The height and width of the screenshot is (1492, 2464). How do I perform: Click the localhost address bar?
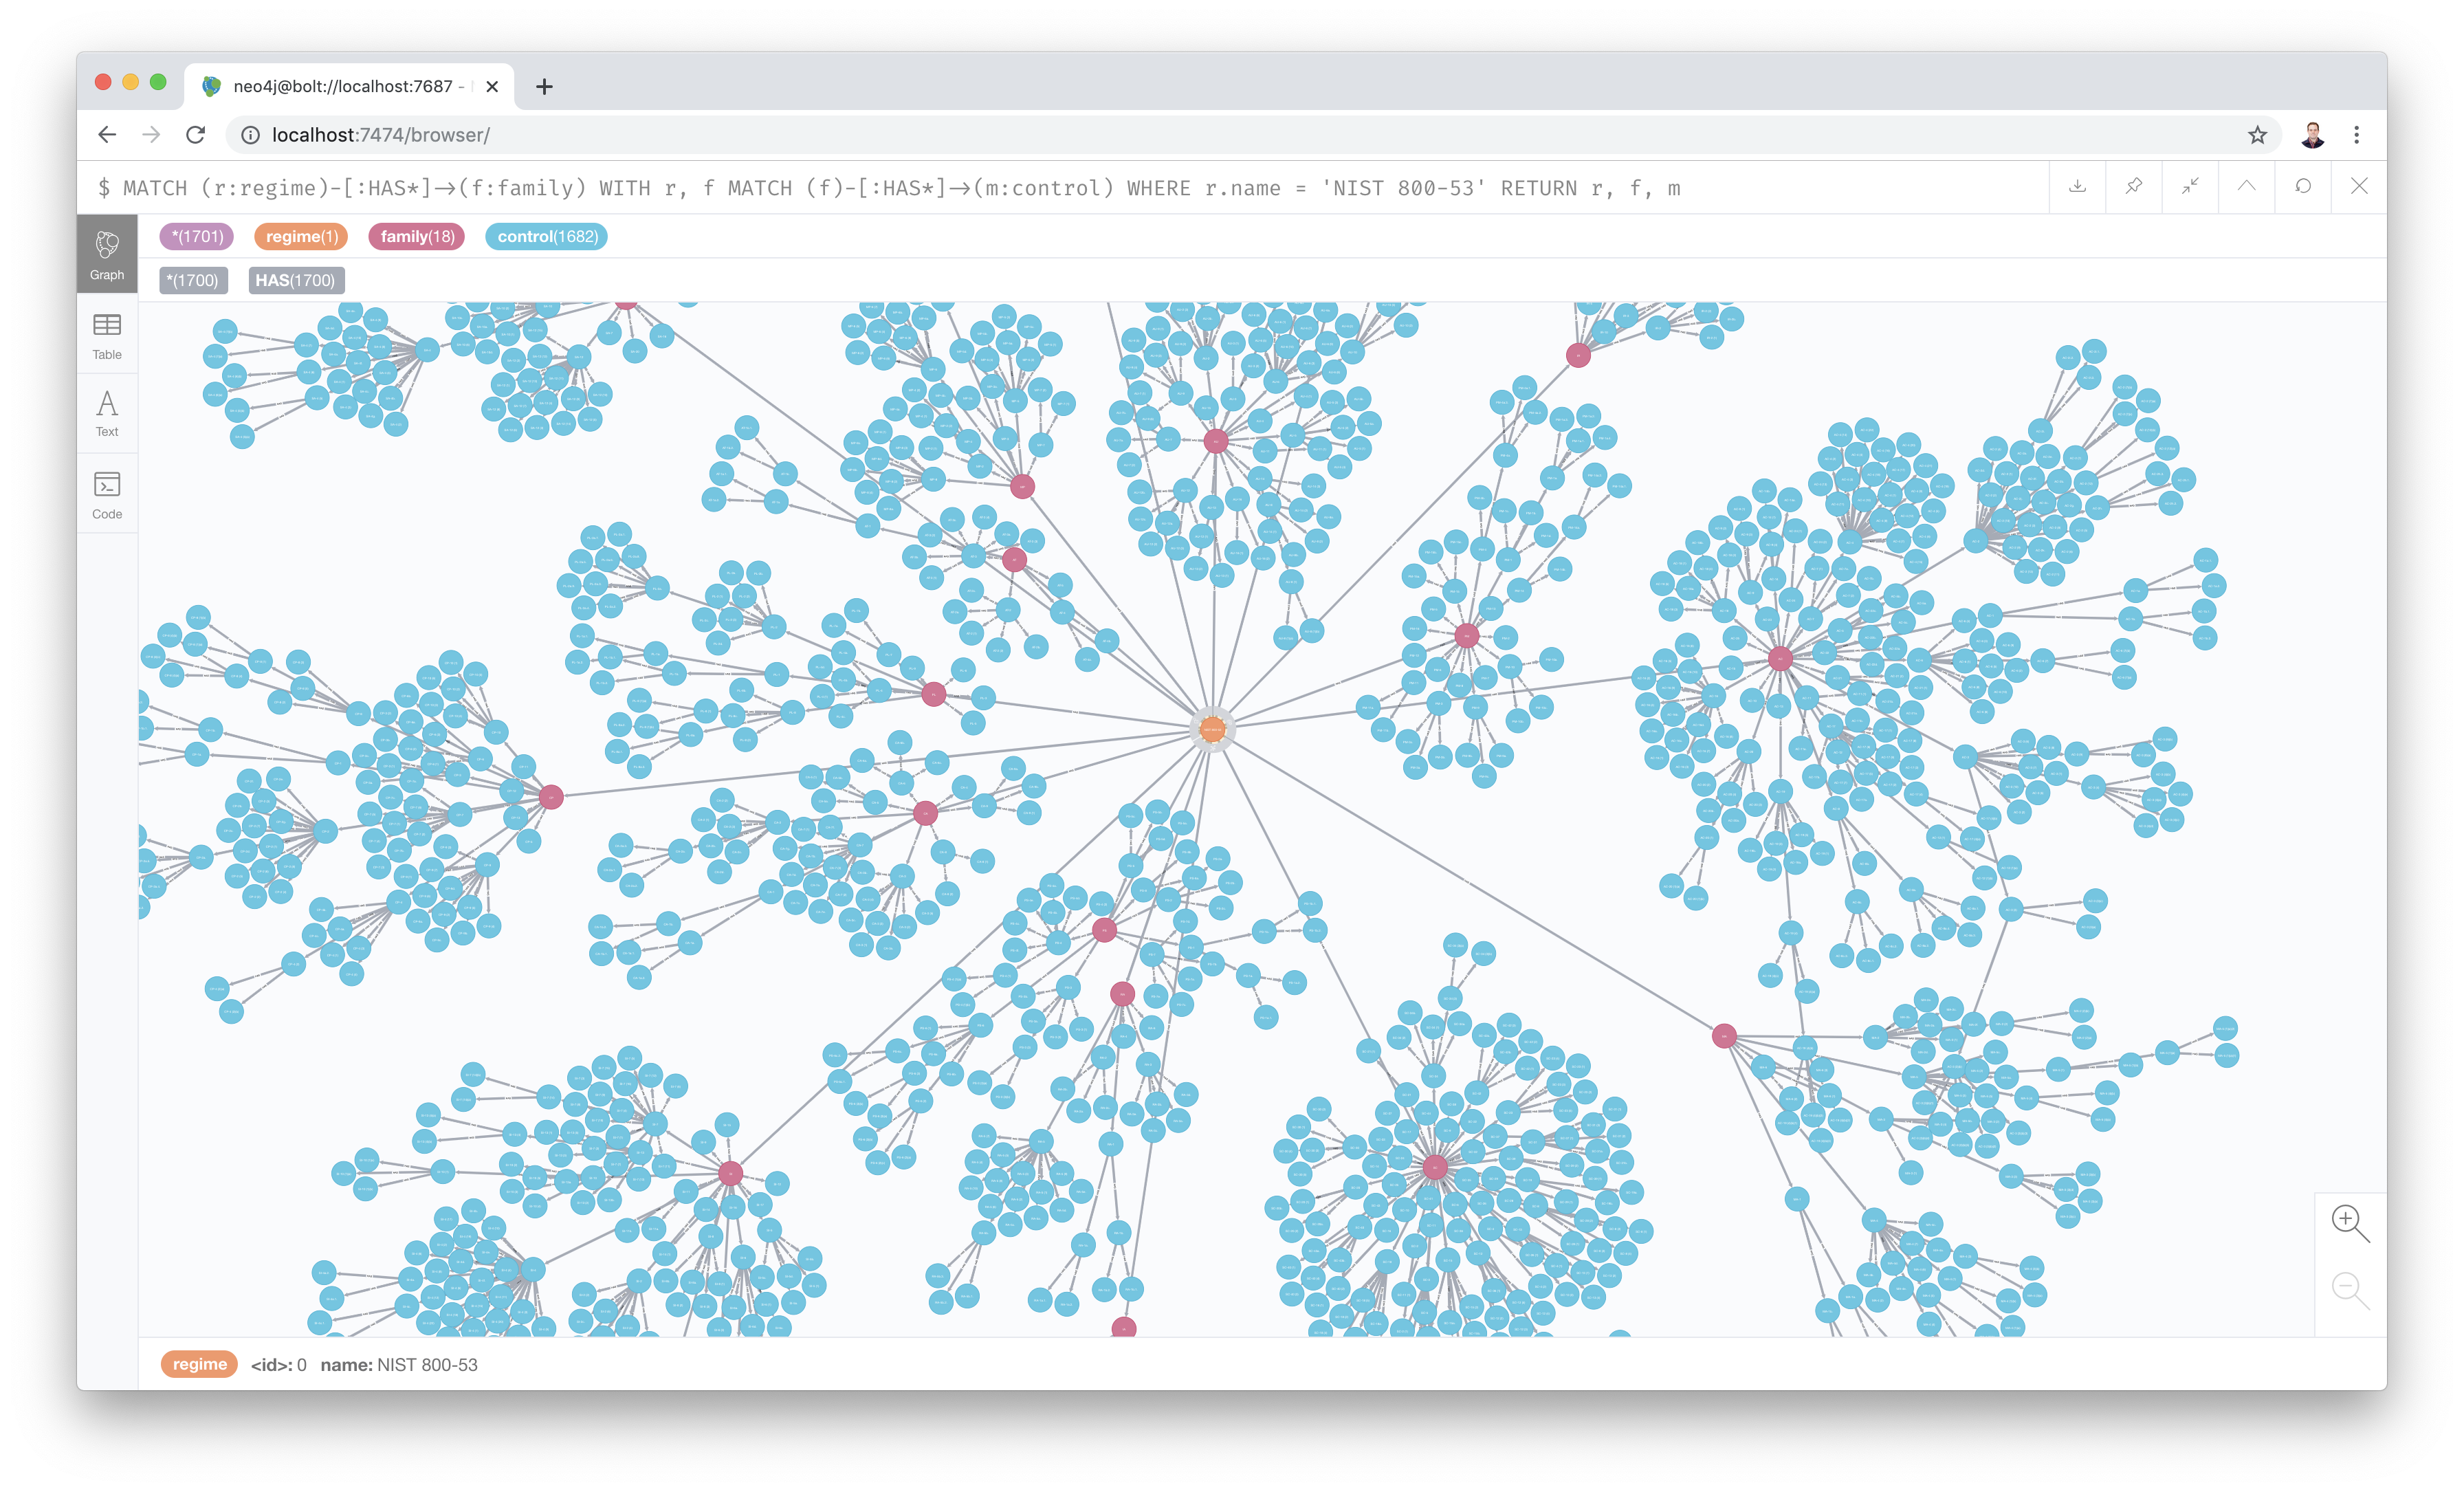point(1240,135)
